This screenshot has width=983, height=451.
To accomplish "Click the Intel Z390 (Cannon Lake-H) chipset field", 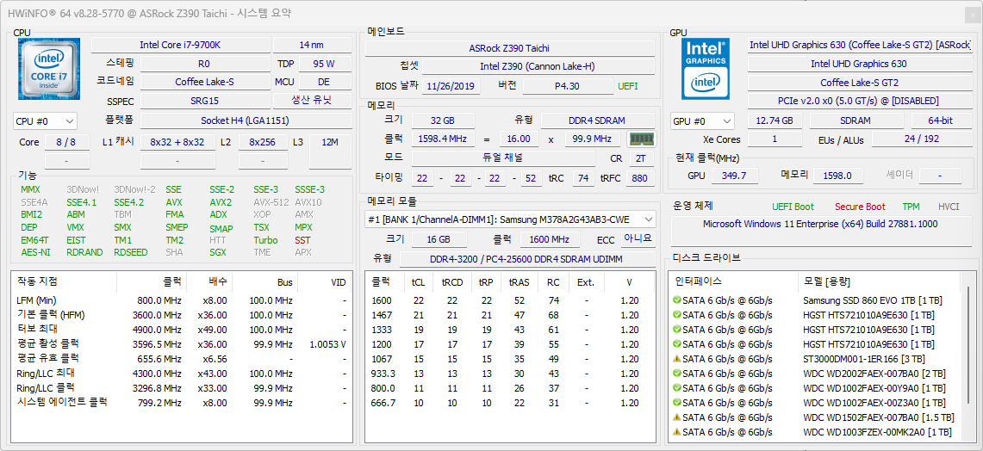I will 538,66.
